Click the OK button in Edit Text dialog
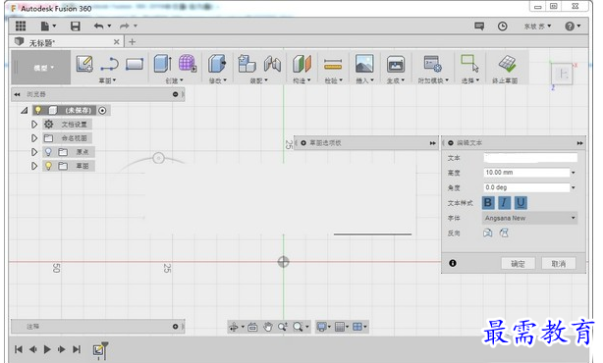 pos(518,264)
